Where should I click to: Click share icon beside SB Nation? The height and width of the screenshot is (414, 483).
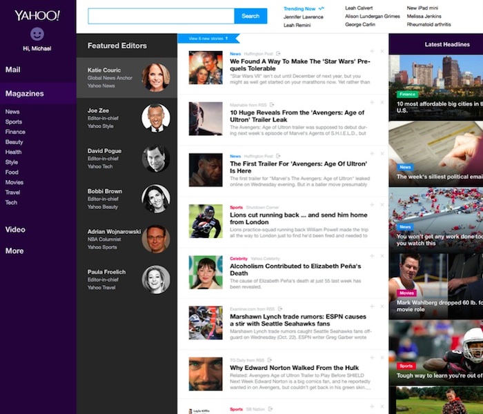(x=270, y=409)
